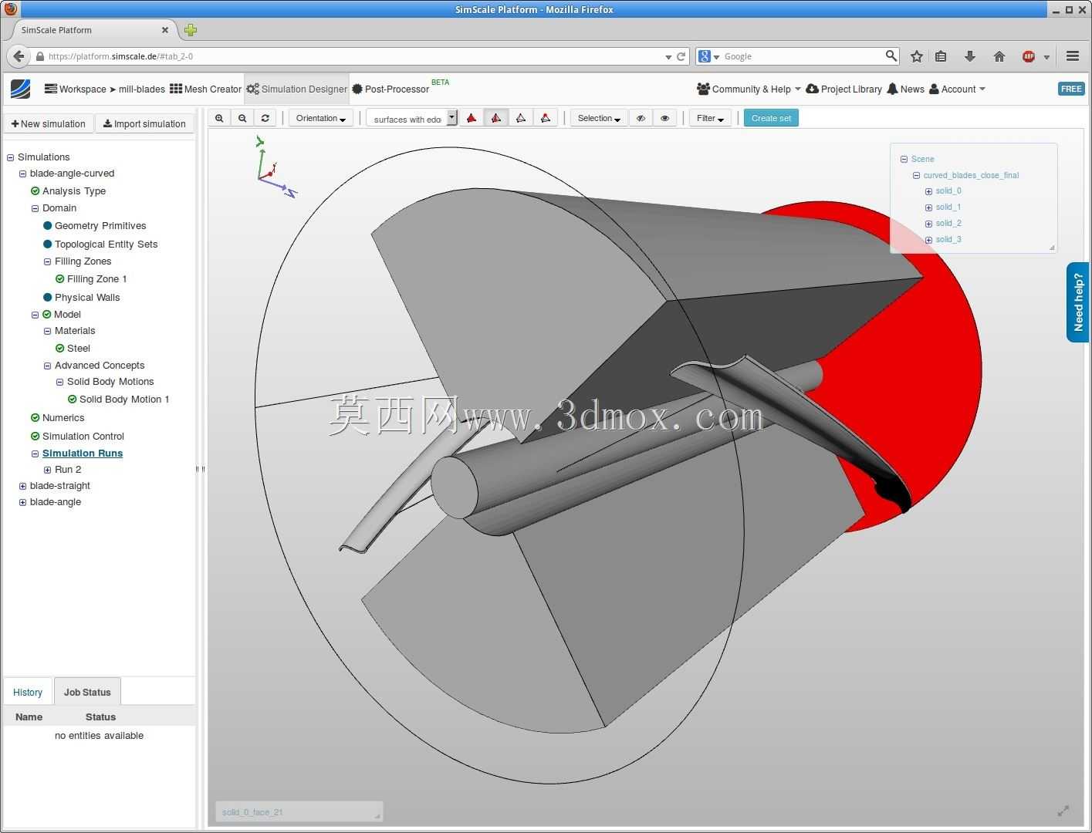Select Geometry Primitives in the tree
The image size is (1092, 833).
[100, 226]
